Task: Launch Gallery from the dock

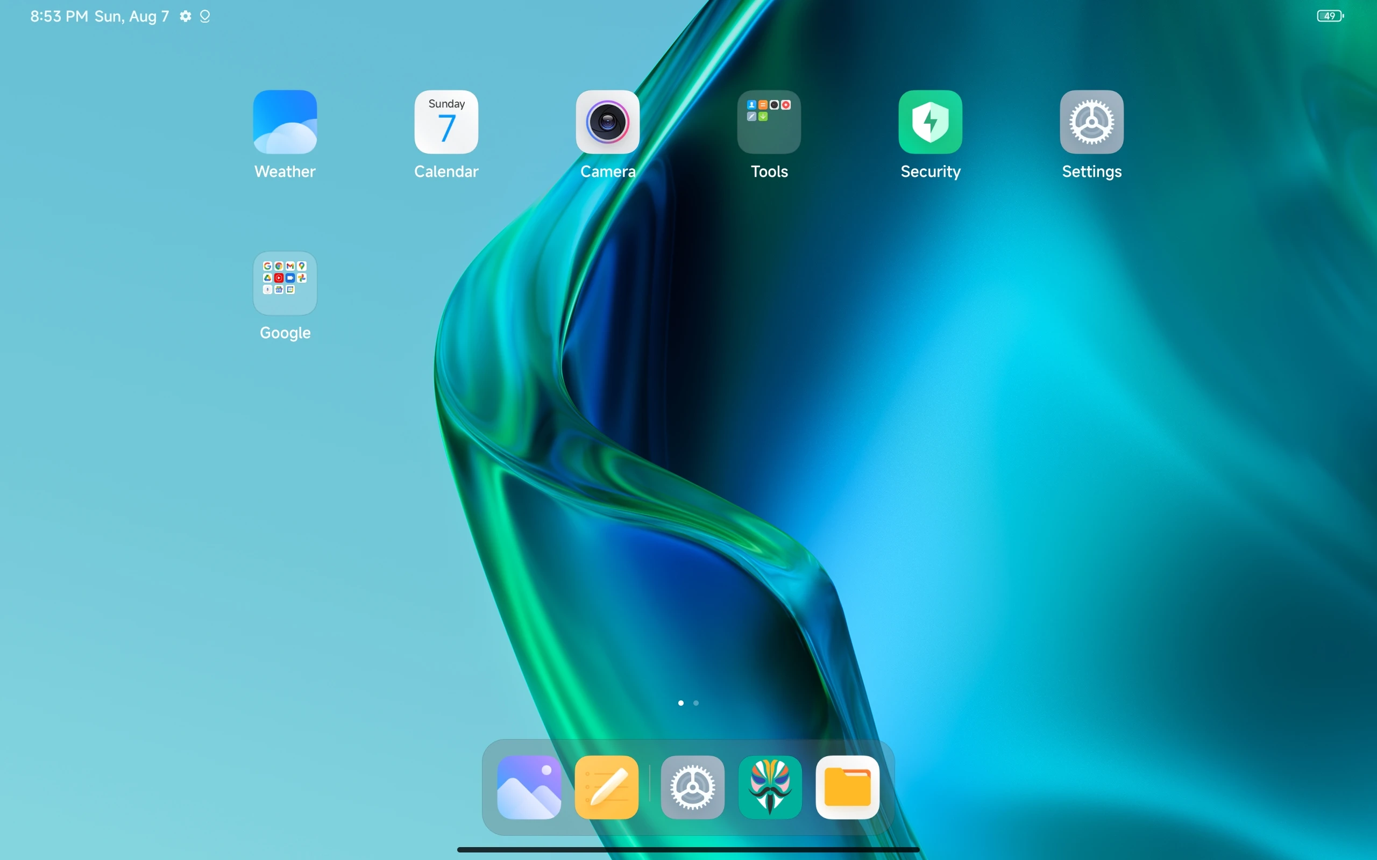Action: 529,787
